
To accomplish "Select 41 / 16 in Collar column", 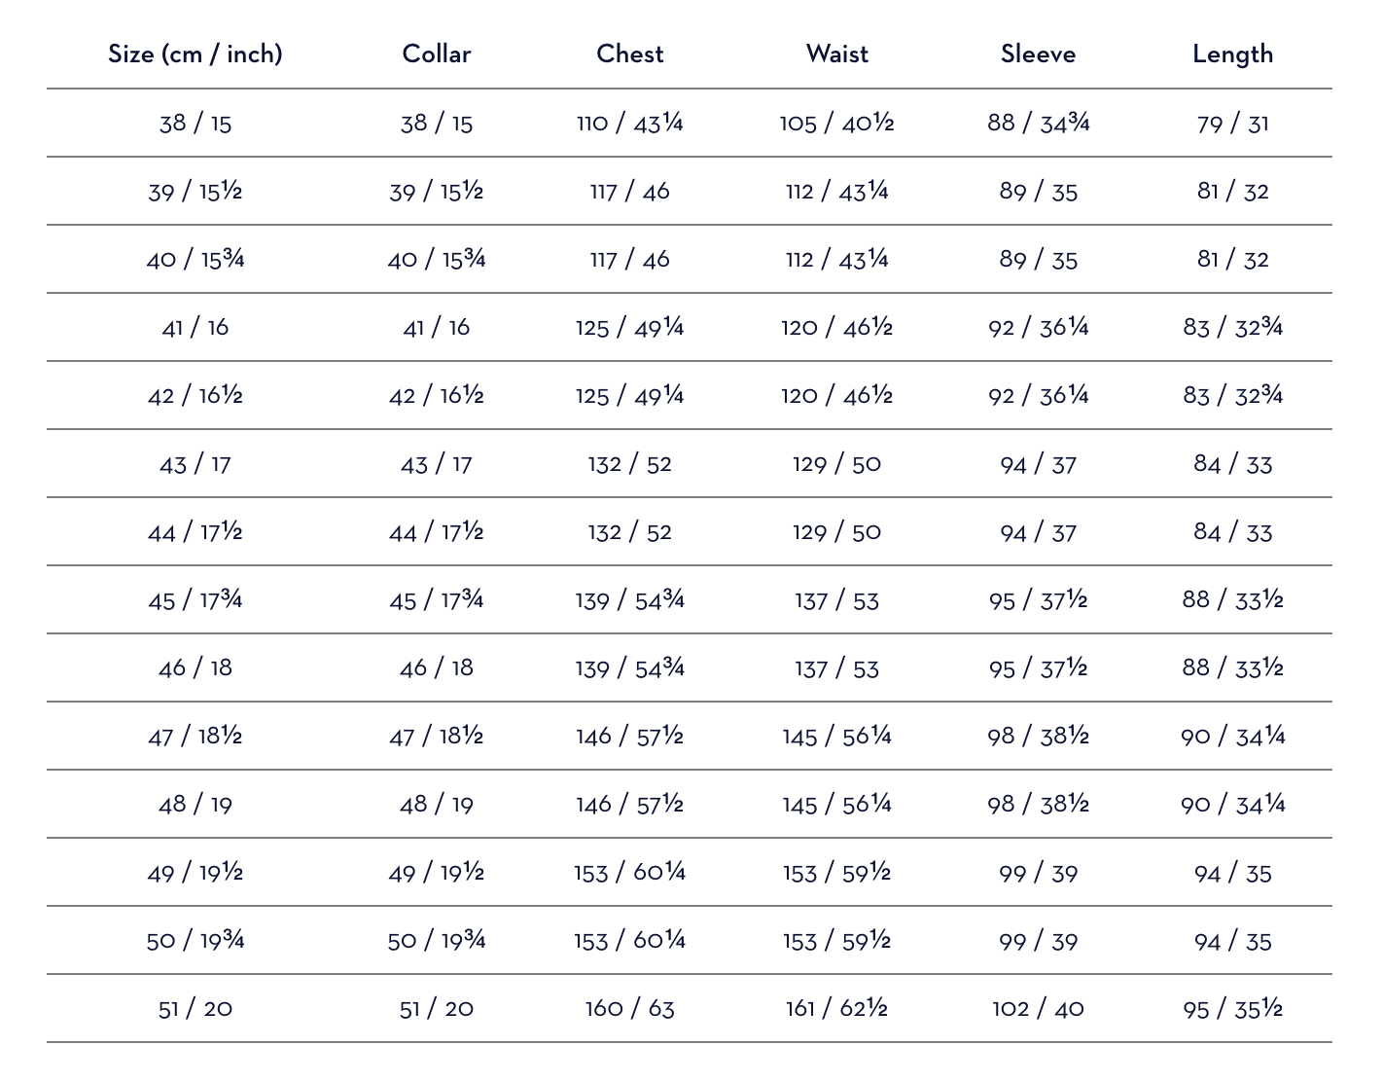I will pos(437,328).
